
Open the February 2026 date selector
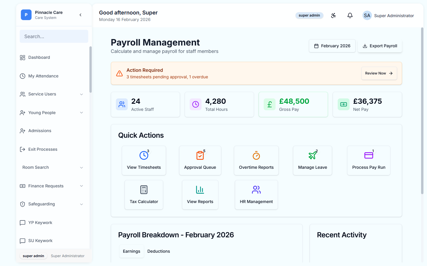(332, 46)
